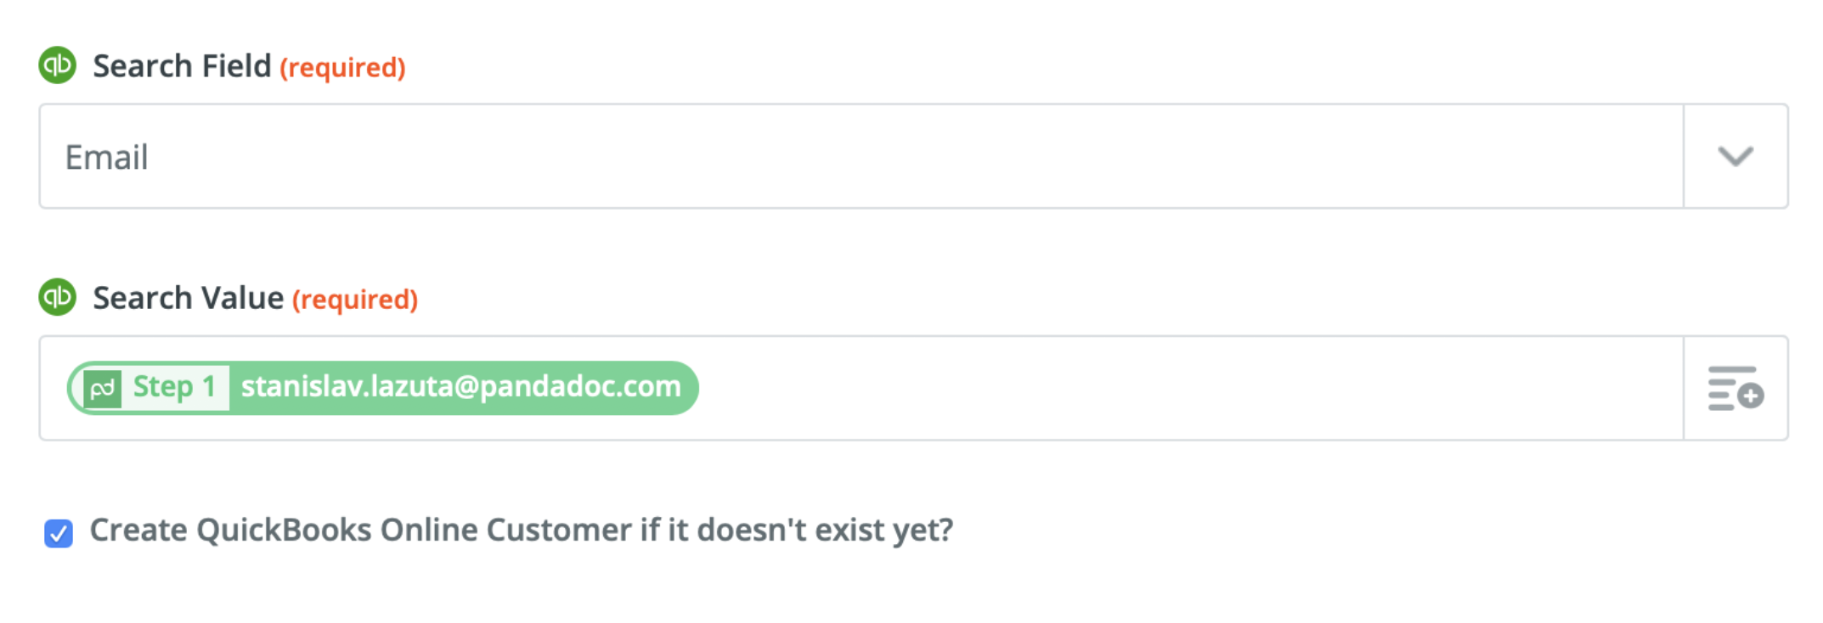The height and width of the screenshot is (623, 1823).
Task: Click PandaDoc icon inside Step 1 pill
Action: [103, 389]
